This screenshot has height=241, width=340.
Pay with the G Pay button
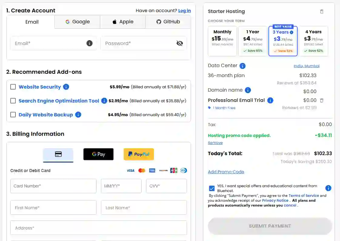click(x=98, y=154)
